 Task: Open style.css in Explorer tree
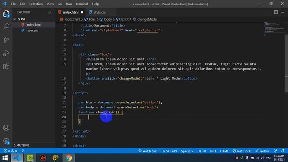click(34, 31)
